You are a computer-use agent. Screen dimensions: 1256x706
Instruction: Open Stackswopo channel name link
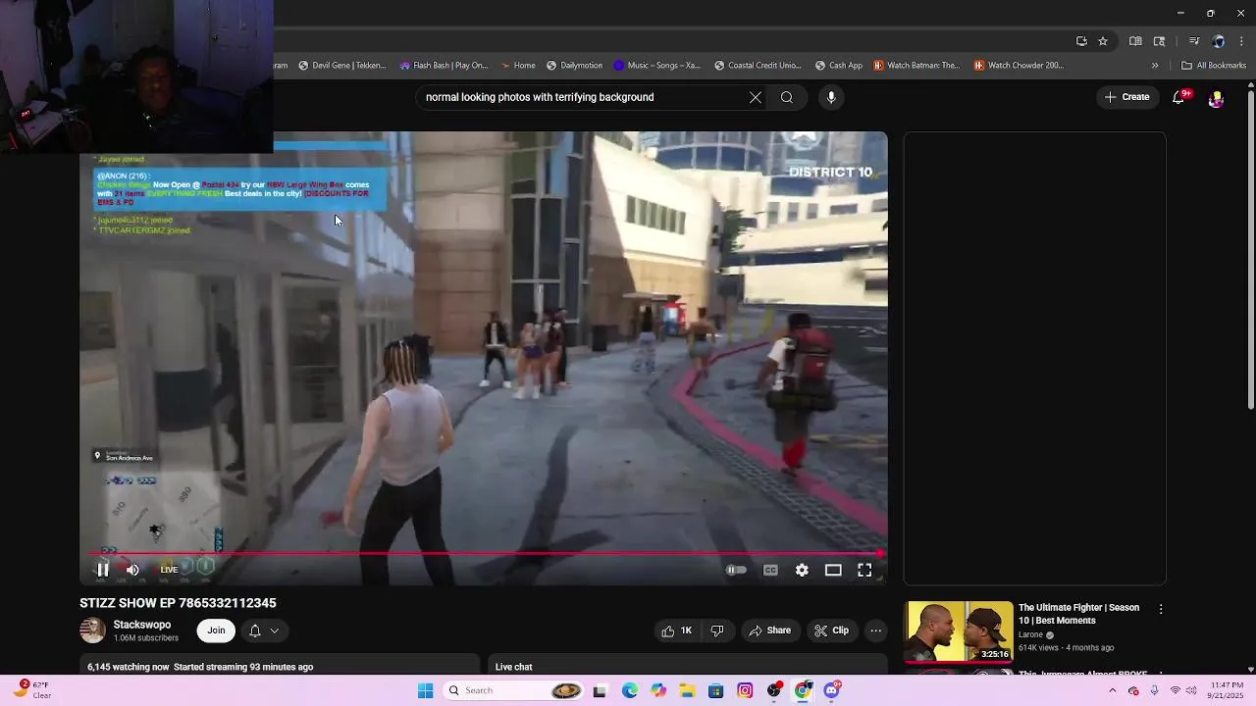coord(141,625)
